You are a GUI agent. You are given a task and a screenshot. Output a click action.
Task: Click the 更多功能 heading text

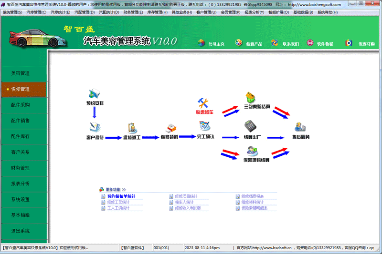tap(113, 189)
